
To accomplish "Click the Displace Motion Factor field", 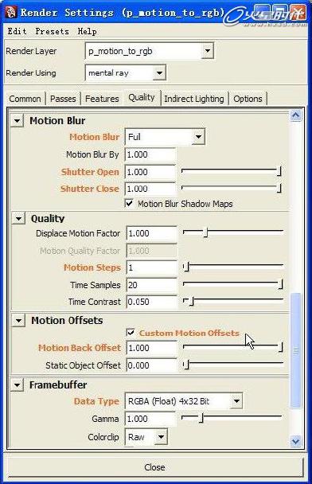I will [x=151, y=233].
